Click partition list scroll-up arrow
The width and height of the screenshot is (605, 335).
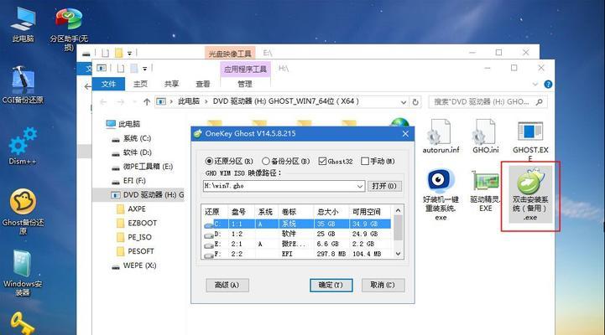[x=399, y=210]
